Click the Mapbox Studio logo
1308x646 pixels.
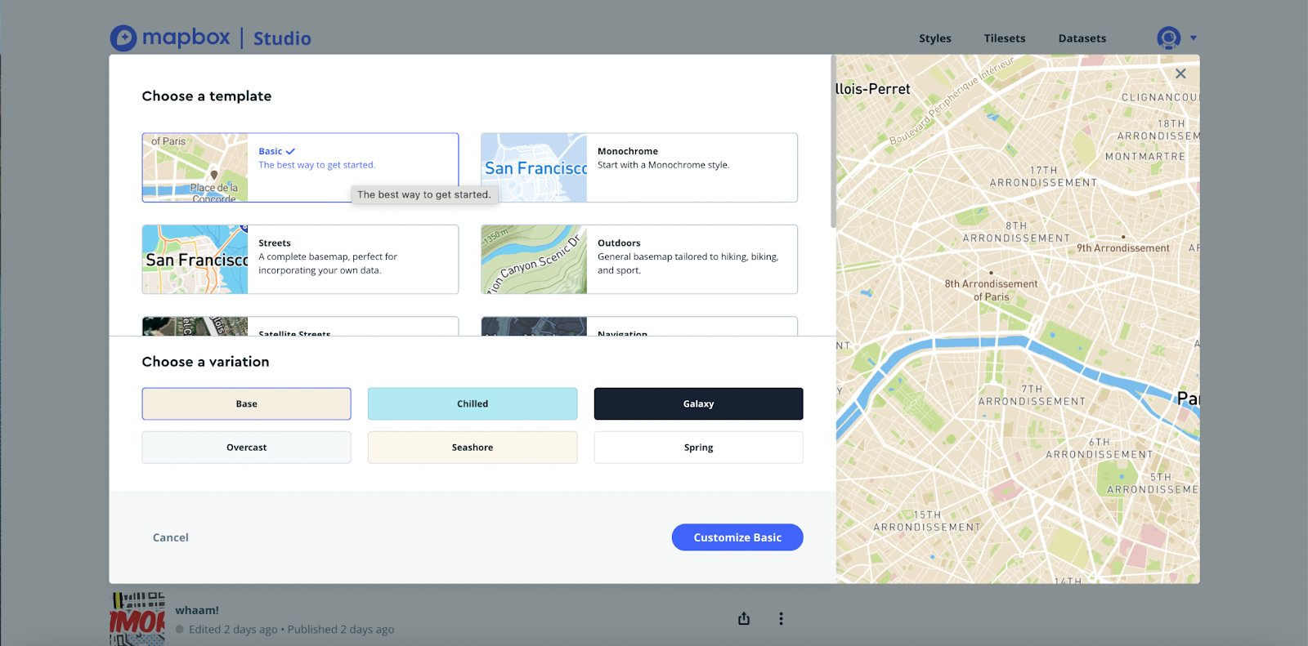pos(211,38)
